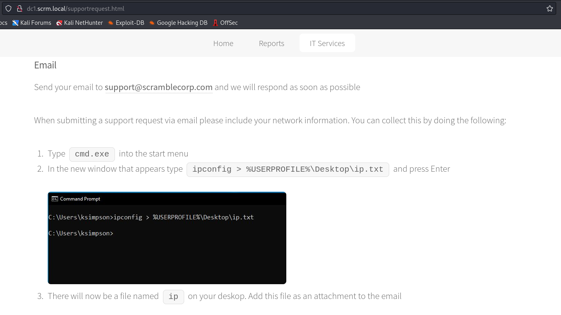Open the partially visible Docs bookmark
561x315 pixels.
3,23
